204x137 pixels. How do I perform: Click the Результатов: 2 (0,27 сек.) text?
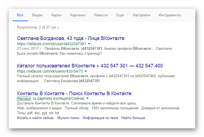click(38, 27)
